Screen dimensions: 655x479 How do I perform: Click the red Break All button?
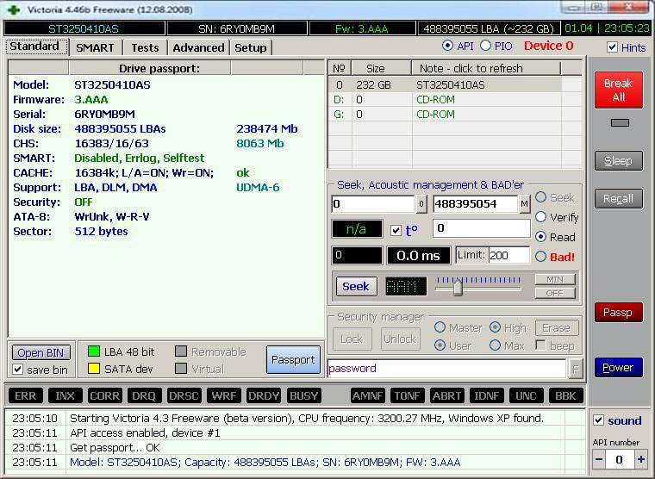click(x=618, y=90)
